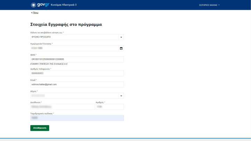The width and height of the screenshot is (251, 141).
Task: Open the calendar picker for Ημερομηνία Γέννησης
Action: [x=121, y=48]
